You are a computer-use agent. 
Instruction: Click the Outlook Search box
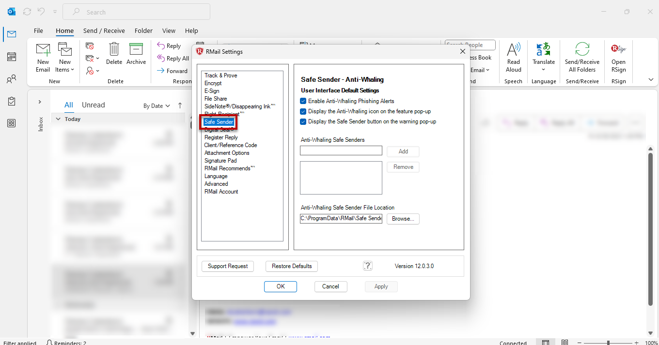click(136, 12)
